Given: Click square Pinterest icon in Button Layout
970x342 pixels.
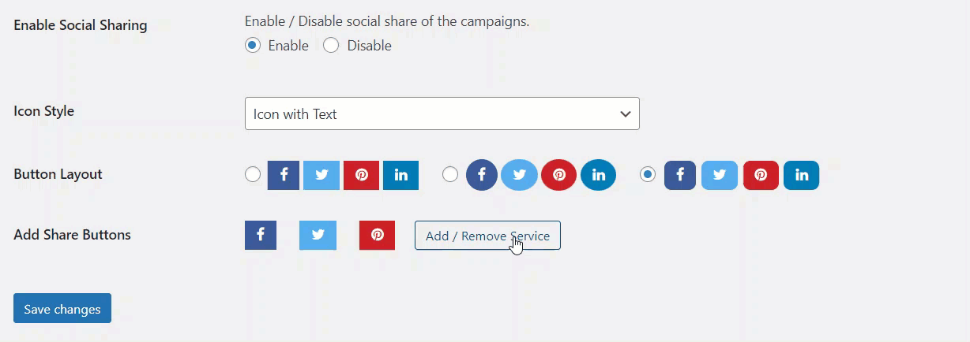Looking at the screenshot, I should 362,175.
